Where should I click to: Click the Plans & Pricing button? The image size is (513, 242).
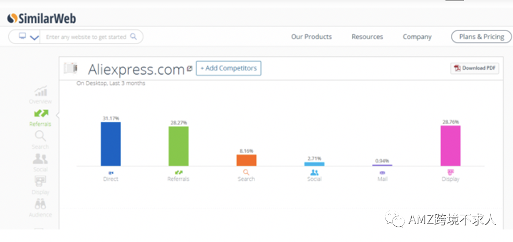coord(481,37)
